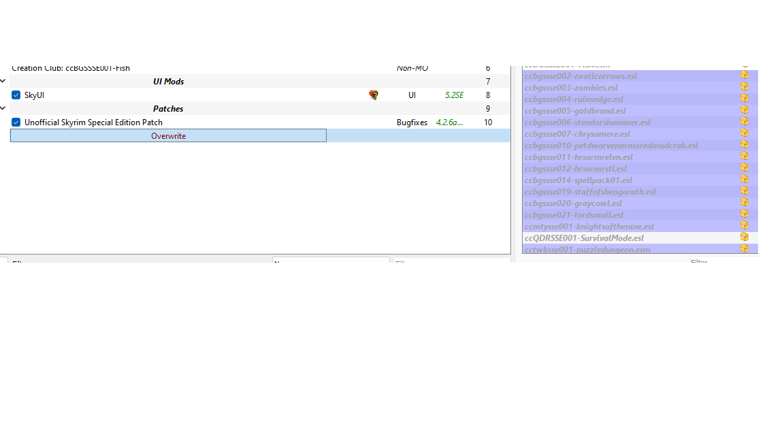The image size is (784, 441).
Task: Click the box icon beside ccbgssse002-exoticarrows.esl
Action: pyautogui.click(x=745, y=75)
